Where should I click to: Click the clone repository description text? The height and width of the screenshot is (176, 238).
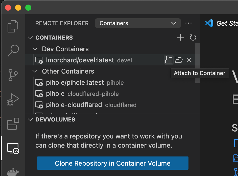109,141
